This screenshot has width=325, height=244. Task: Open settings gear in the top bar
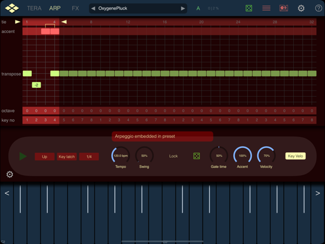[x=301, y=8]
